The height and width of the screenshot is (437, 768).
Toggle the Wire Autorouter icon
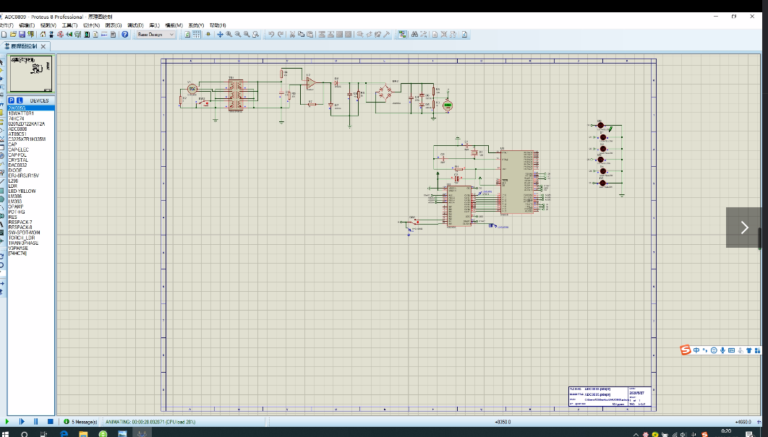coord(402,34)
